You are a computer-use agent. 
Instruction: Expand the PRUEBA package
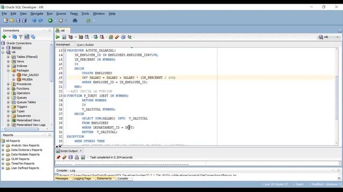(13, 79)
